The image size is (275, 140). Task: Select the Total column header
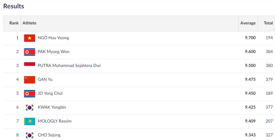coord(268,23)
